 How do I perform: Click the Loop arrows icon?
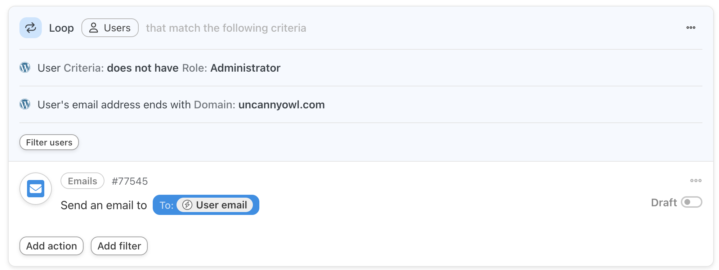31,28
